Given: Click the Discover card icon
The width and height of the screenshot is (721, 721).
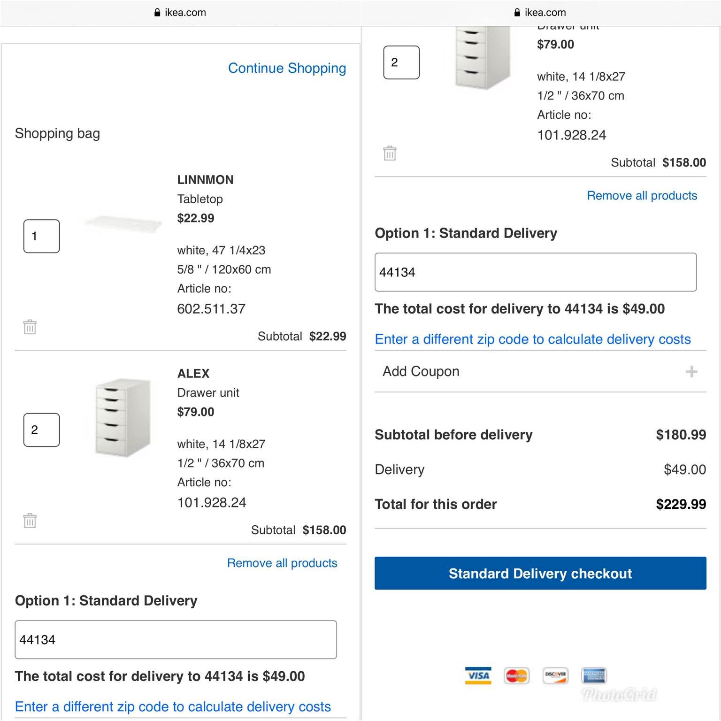Looking at the screenshot, I should [x=555, y=675].
